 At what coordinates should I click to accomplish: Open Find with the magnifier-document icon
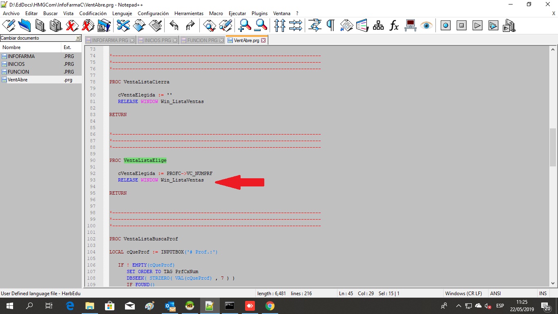(210, 26)
